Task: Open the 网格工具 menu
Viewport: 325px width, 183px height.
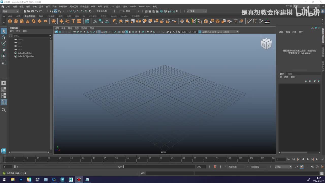Action: click(x=74, y=7)
